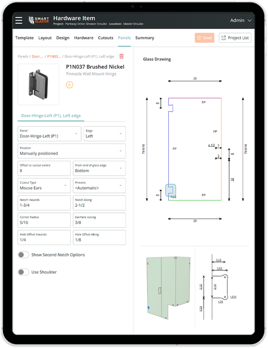Go to Panels breadcrumb
The width and height of the screenshot is (268, 348).
point(23,57)
